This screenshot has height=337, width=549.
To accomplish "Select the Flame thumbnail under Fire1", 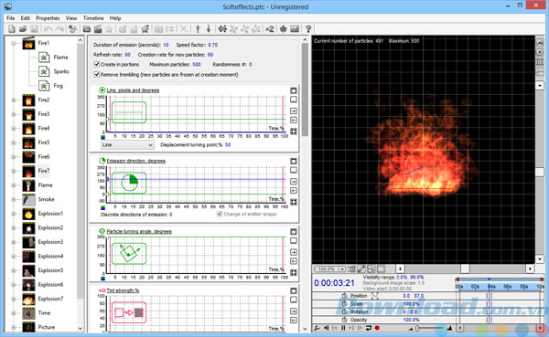I will pos(44,57).
